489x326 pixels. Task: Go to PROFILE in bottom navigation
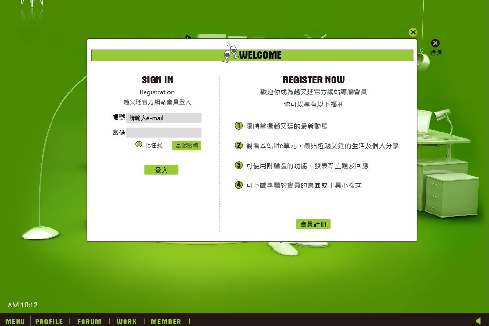tap(49, 322)
